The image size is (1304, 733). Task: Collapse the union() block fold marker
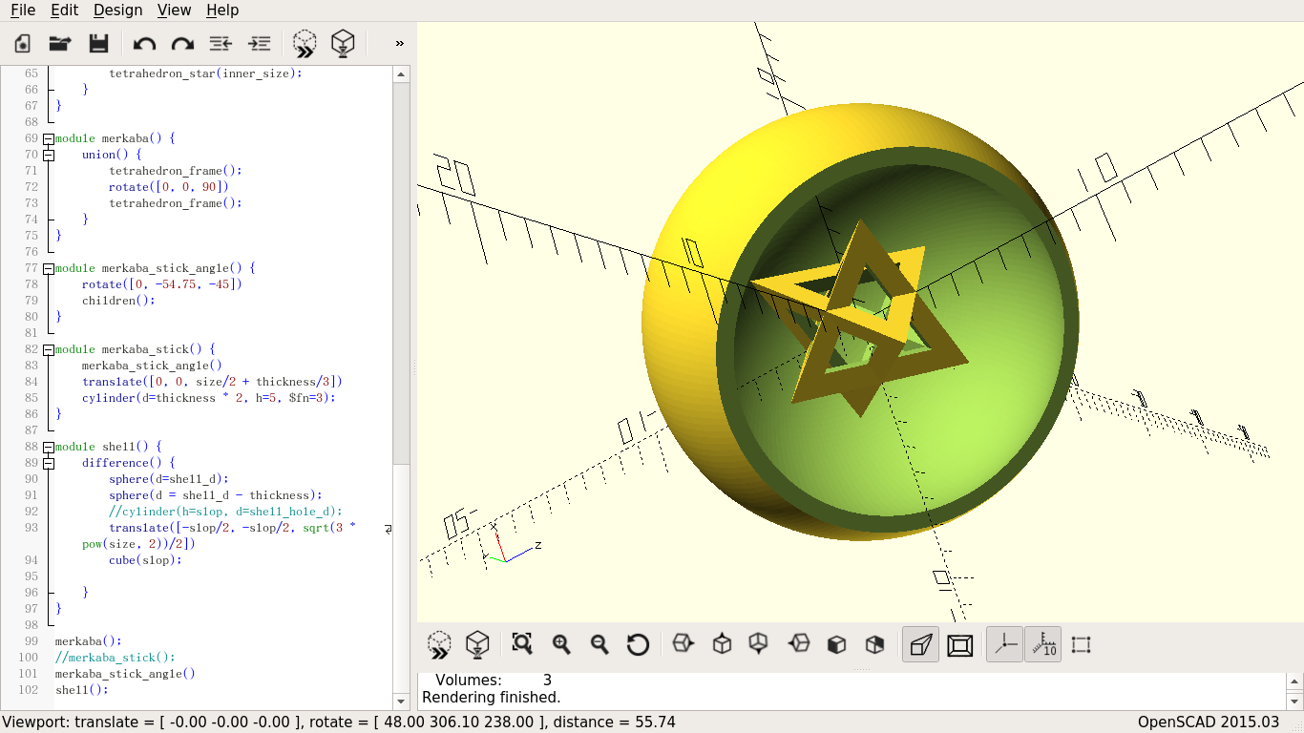[48, 155]
